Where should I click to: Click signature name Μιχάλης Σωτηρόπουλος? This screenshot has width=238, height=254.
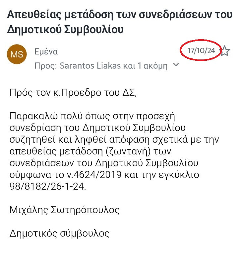point(65,210)
